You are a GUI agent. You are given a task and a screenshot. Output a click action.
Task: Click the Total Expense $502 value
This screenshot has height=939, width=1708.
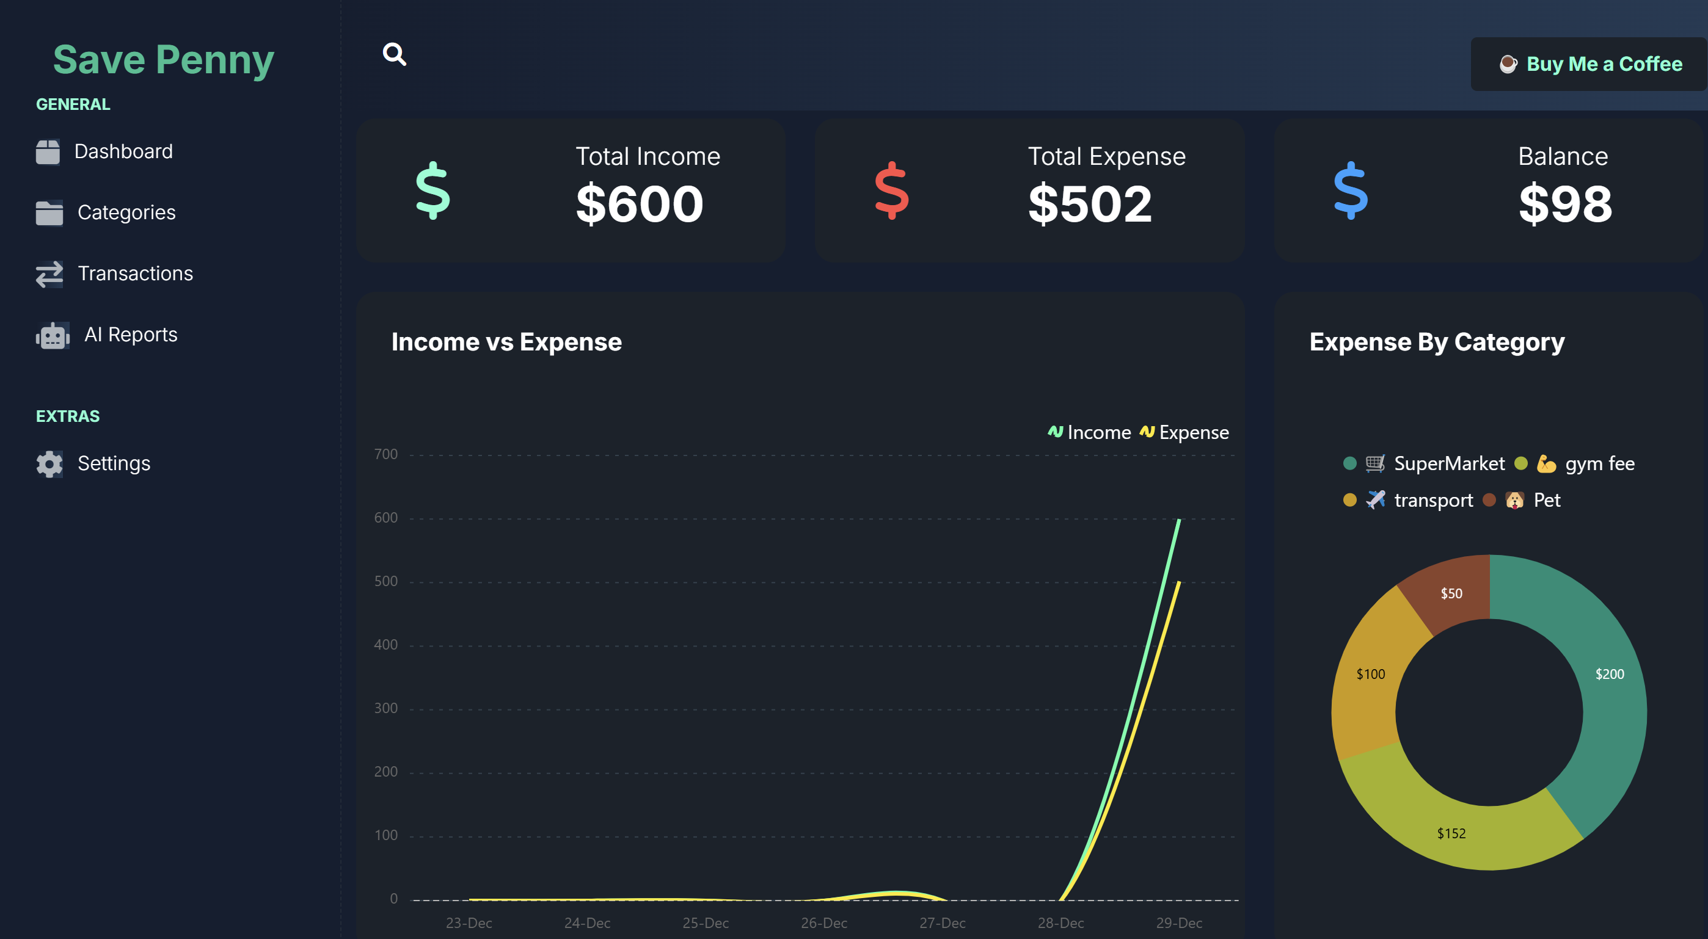pos(1090,203)
